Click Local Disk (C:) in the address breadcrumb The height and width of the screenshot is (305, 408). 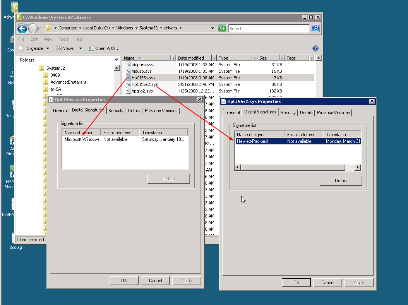96,28
